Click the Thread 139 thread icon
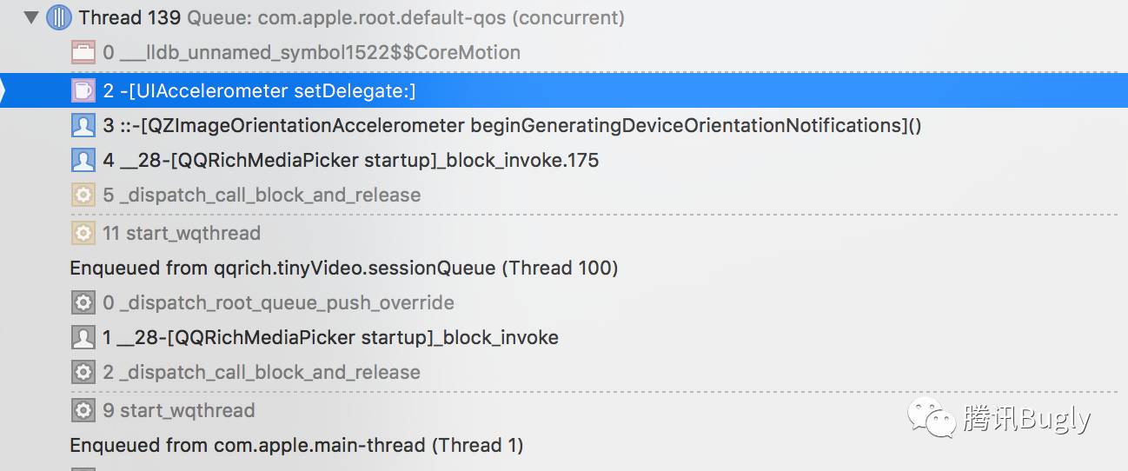The height and width of the screenshot is (471, 1128). [x=58, y=17]
